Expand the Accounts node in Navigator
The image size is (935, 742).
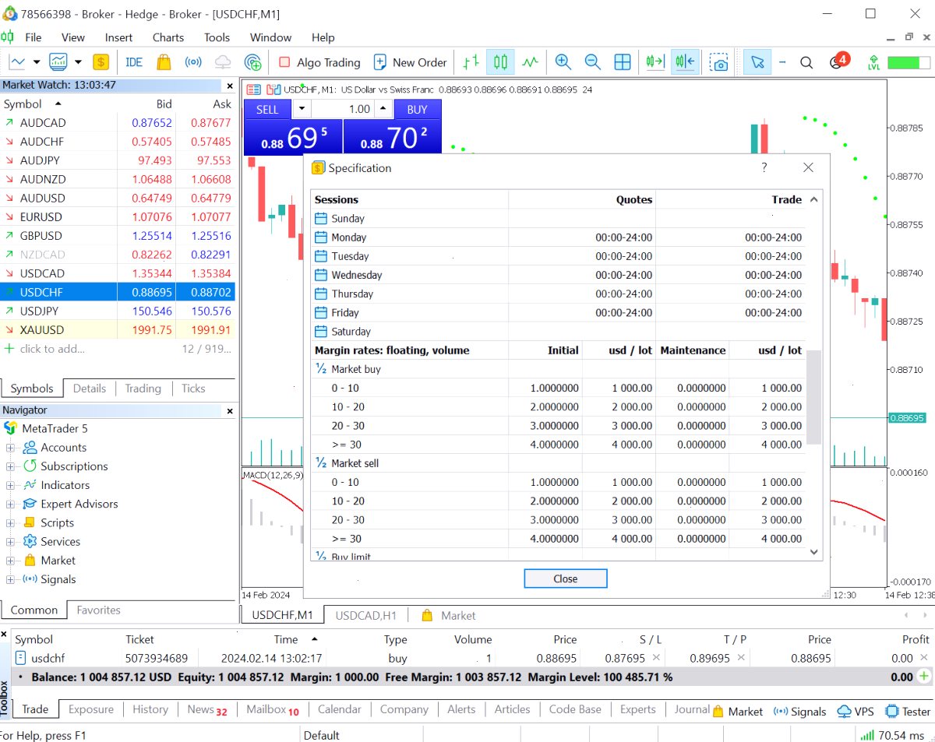pos(10,448)
